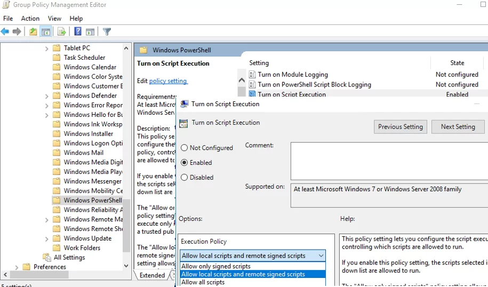
Task: Click the tree pane horizontal scrollbar thumb
Action: coord(39,275)
